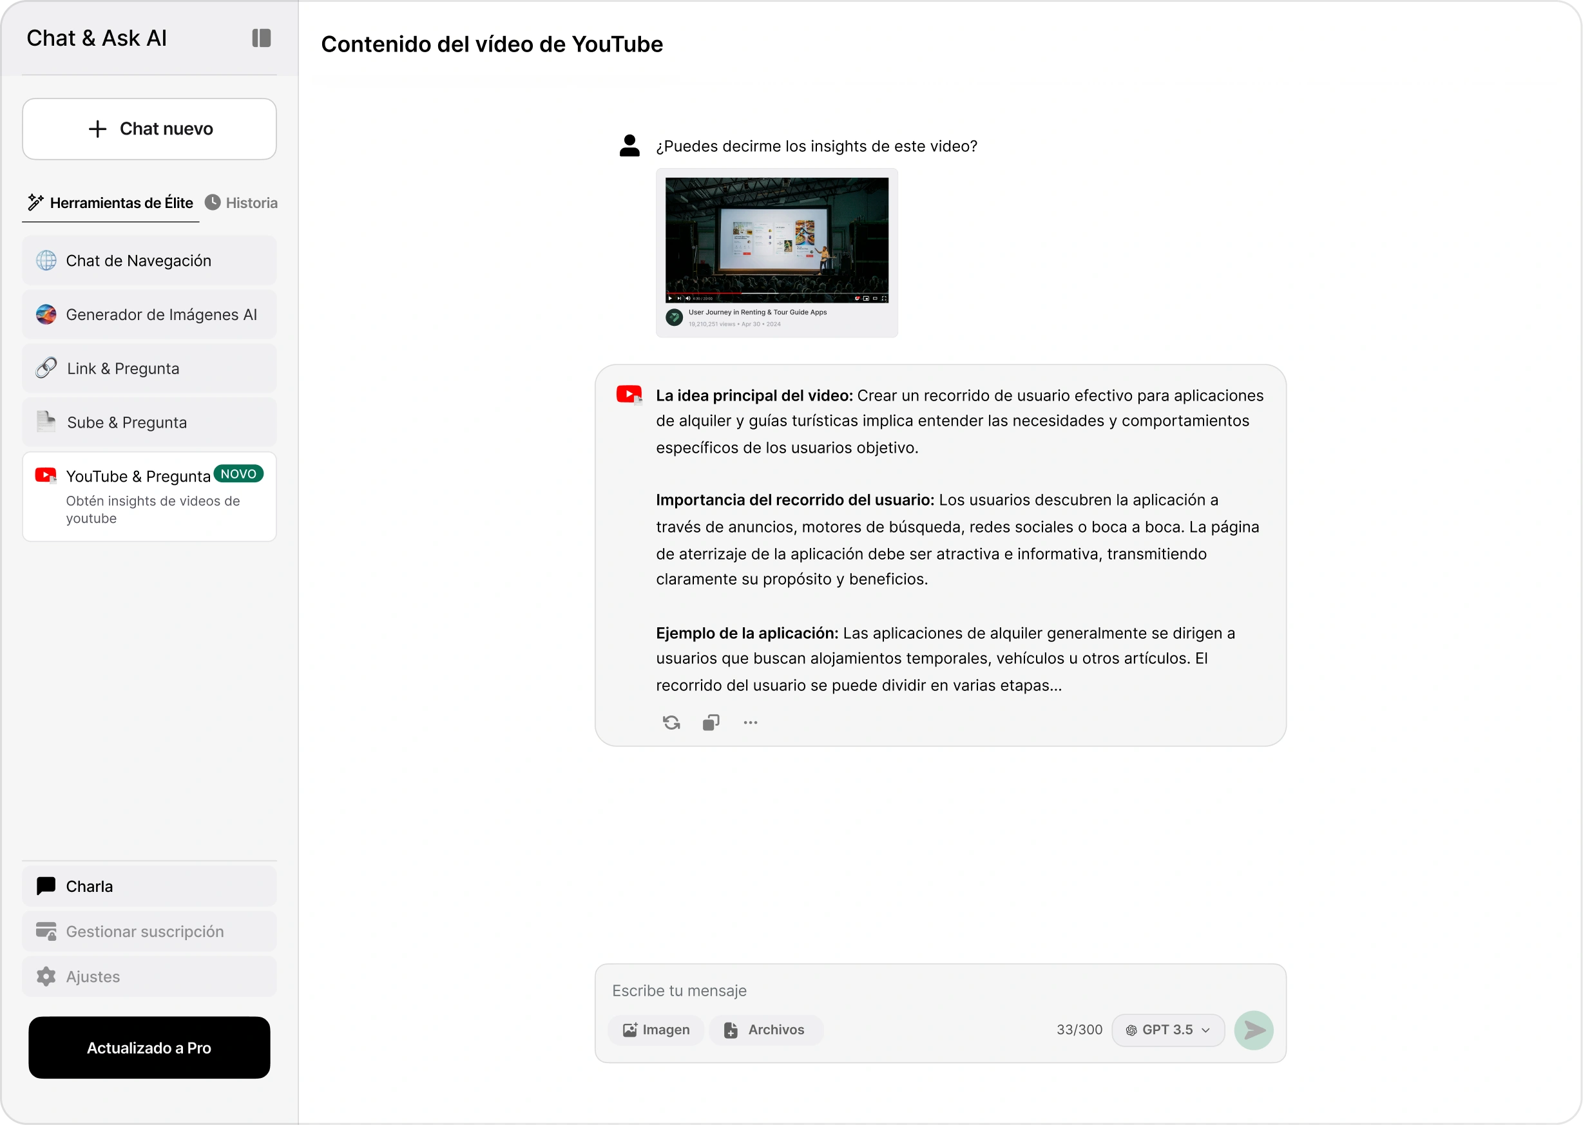1583x1125 pixels.
Task: Click the plus icon in Chat nuevo
Action: coord(98,129)
